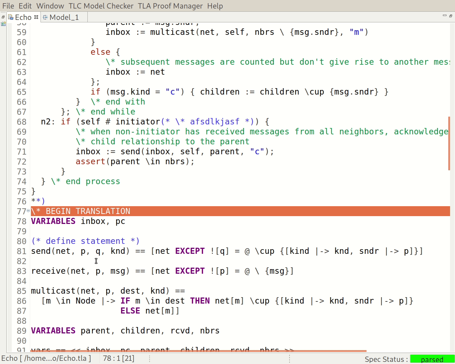Switch to the Model_1 tab
The height and width of the screenshot is (364, 455).
(64, 17)
